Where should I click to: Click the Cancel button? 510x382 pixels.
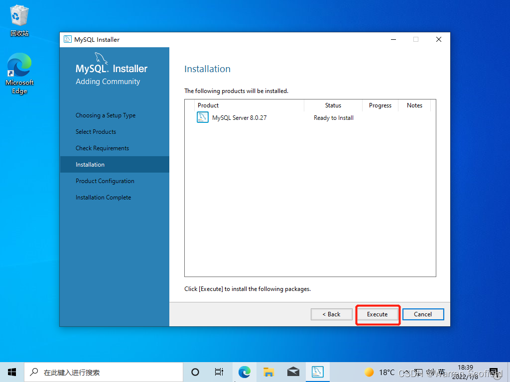pyautogui.click(x=423, y=314)
